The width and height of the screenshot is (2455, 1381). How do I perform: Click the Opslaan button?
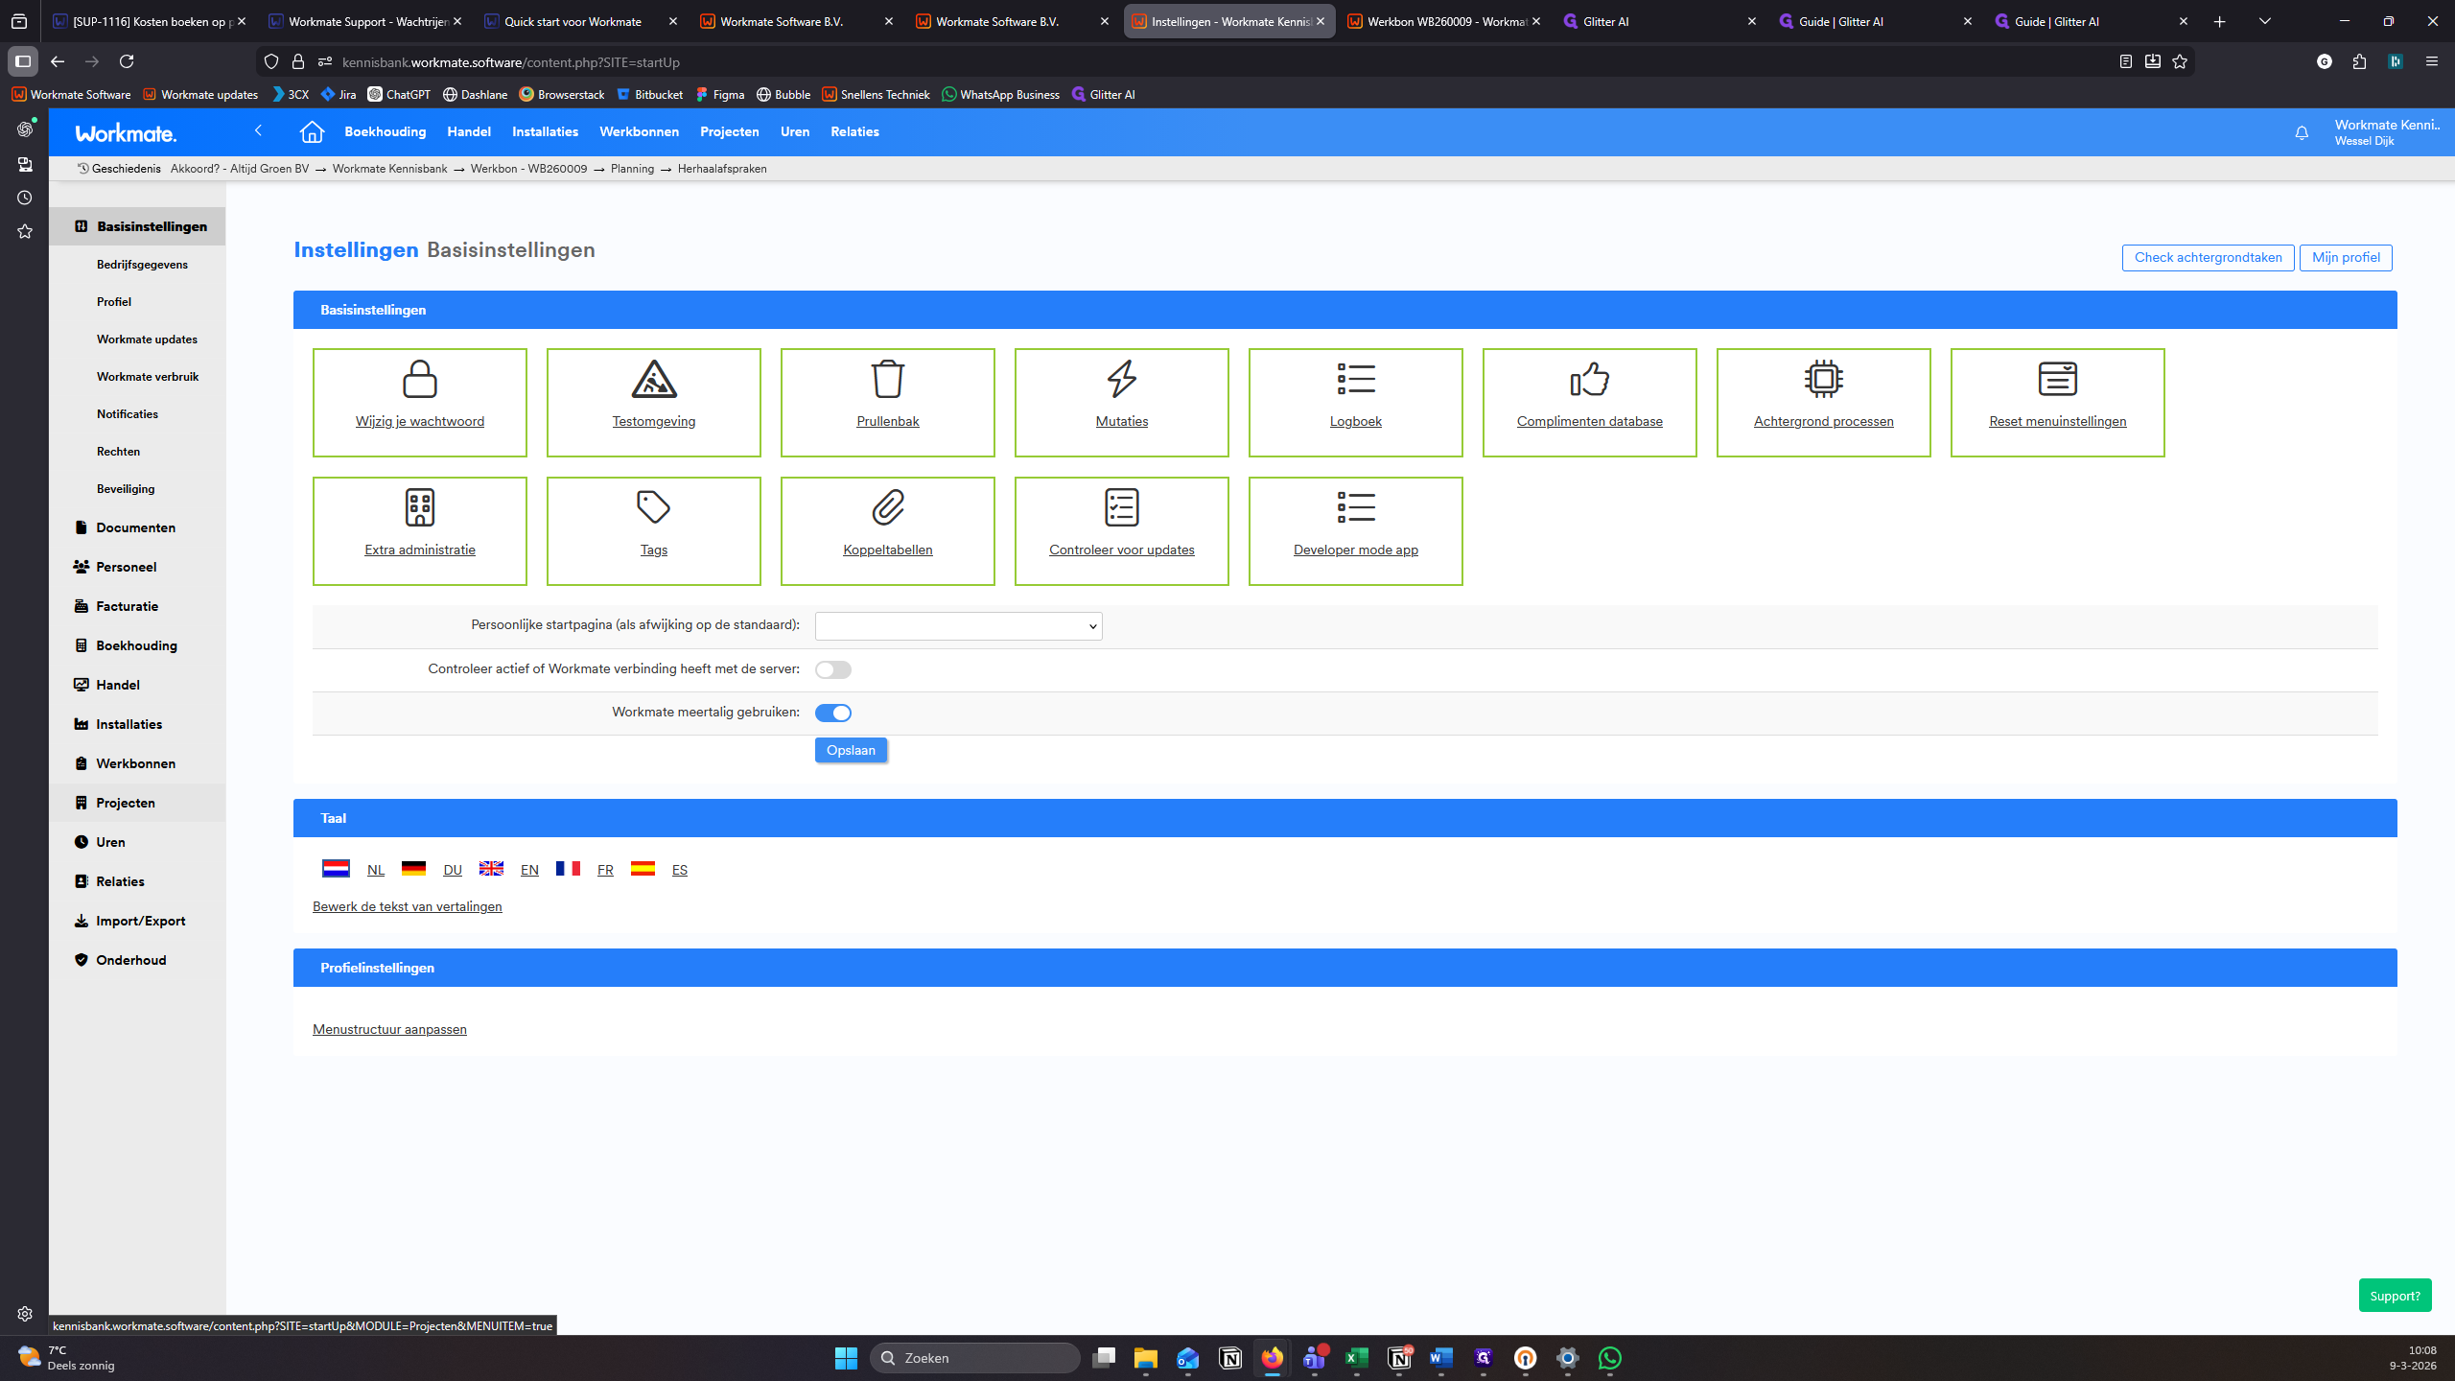point(851,750)
